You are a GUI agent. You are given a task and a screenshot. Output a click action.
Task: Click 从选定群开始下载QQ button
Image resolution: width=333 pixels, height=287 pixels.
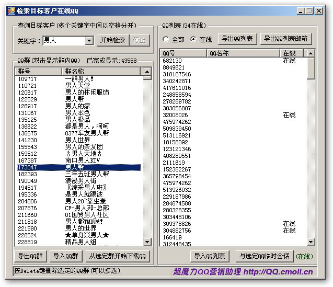click(118, 256)
